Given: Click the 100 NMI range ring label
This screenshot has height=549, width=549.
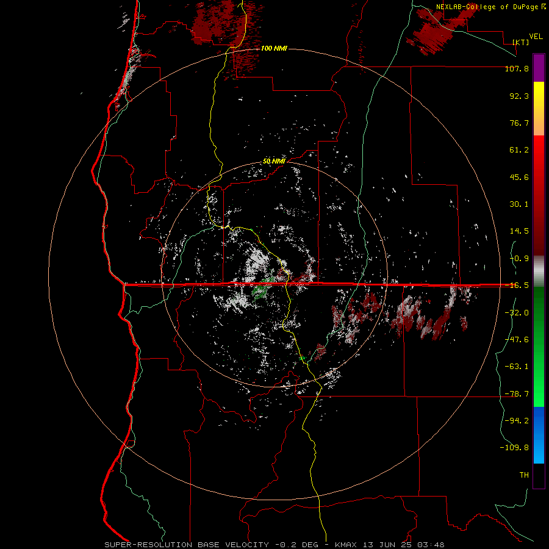Looking at the screenshot, I should coord(274,48).
